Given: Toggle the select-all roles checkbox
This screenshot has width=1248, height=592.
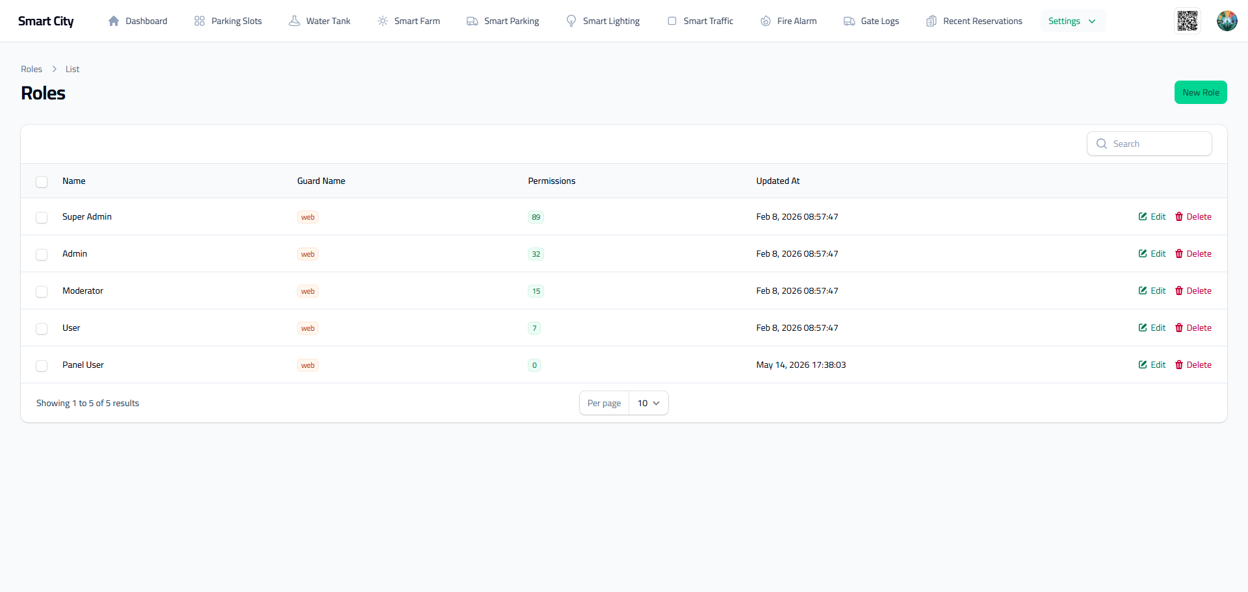Looking at the screenshot, I should click(x=42, y=181).
